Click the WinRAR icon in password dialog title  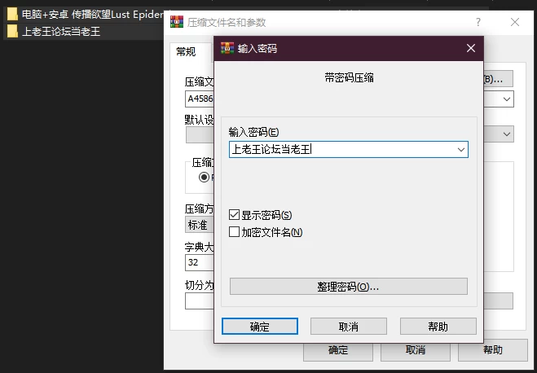227,48
